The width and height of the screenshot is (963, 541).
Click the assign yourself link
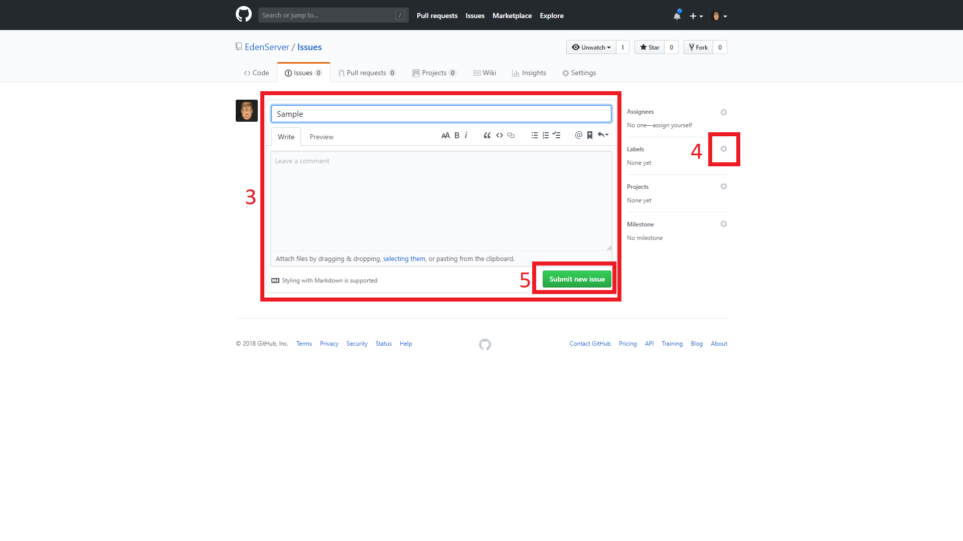672,125
